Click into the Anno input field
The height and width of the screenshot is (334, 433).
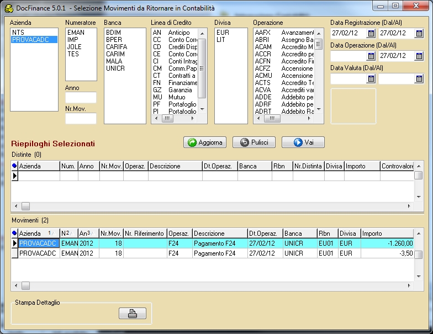click(81, 98)
